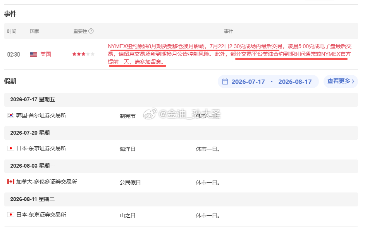This screenshot has height=227, width=365.
Task: Click 查看更多 to view more holidays
Action: [341, 81]
